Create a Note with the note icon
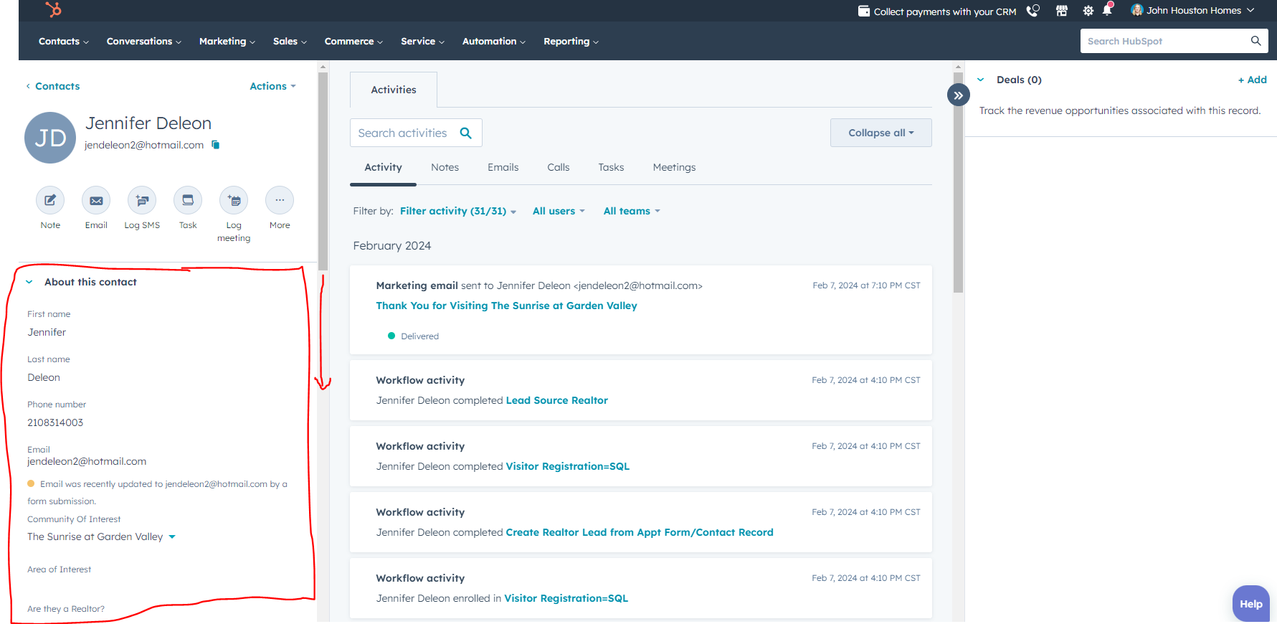Screen dimensions: 1277x624 coord(50,200)
